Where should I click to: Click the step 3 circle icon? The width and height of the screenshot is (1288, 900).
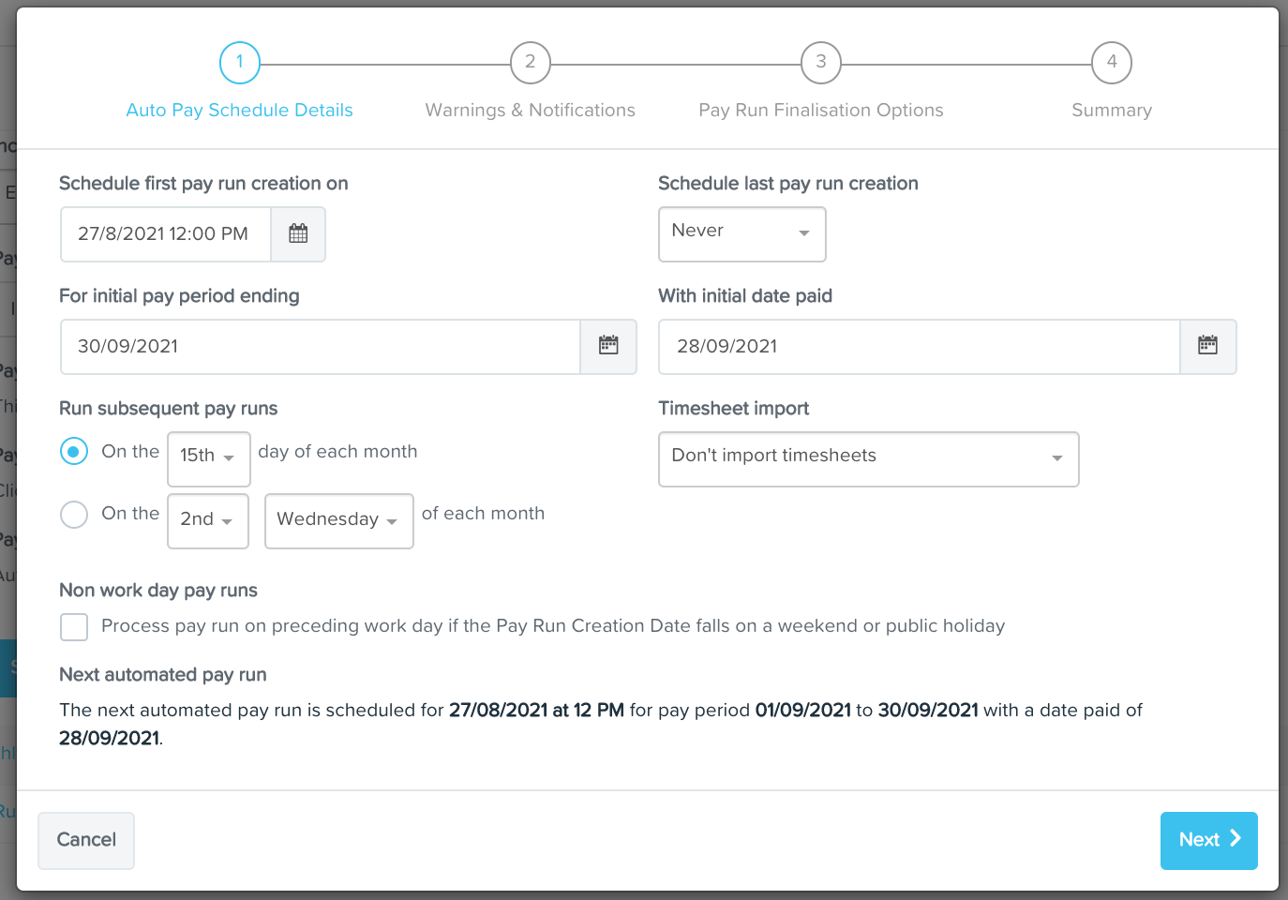(x=820, y=63)
